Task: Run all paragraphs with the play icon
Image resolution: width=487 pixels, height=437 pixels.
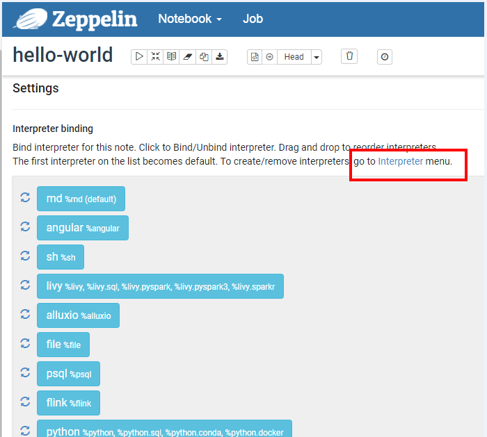Action: coord(139,57)
